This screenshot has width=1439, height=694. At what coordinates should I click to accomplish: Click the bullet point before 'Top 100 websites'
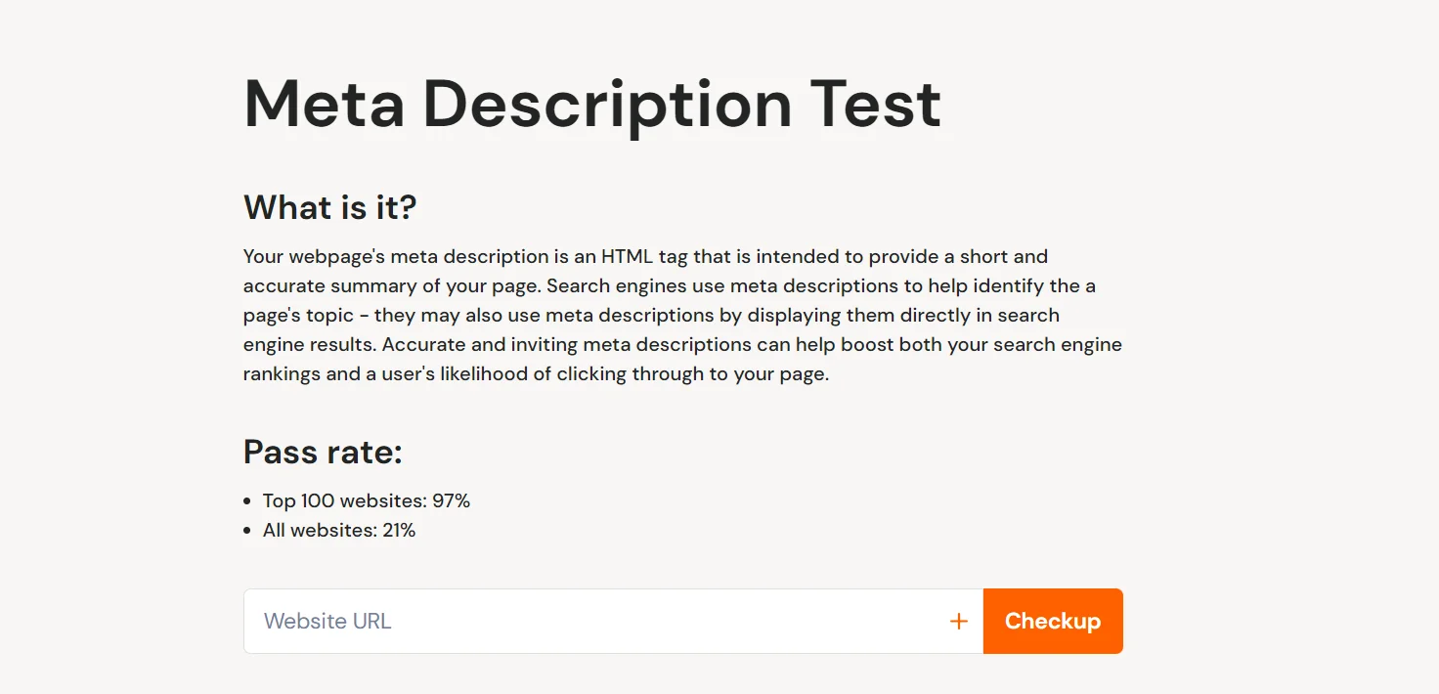click(x=246, y=499)
